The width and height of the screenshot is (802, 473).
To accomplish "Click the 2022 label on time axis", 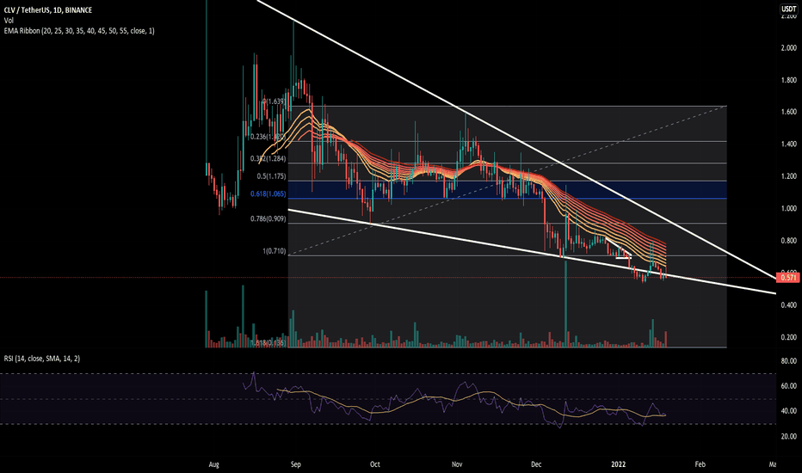I will (x=619, y=464).
